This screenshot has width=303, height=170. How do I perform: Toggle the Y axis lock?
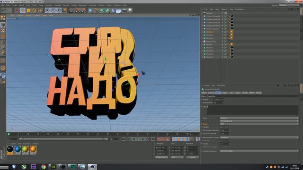[53, 10]
